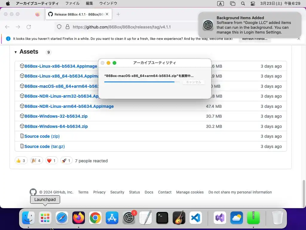
Task: Open the Apple menu
Action: click(8, 3)
